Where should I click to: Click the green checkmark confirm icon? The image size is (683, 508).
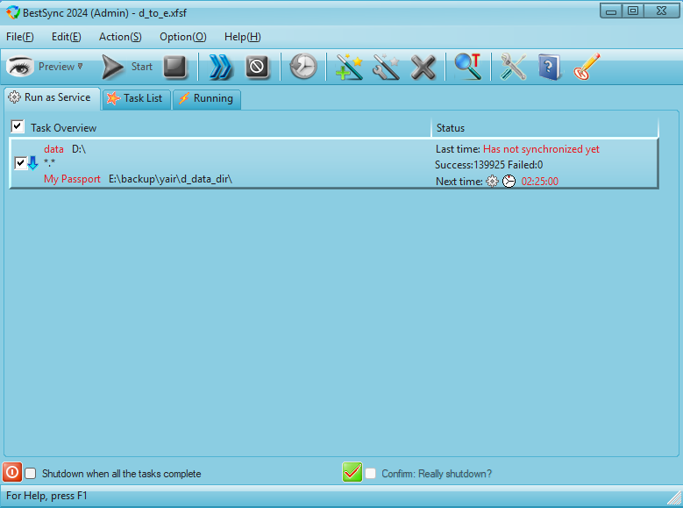pyautogui.click(x=352, y=472)
